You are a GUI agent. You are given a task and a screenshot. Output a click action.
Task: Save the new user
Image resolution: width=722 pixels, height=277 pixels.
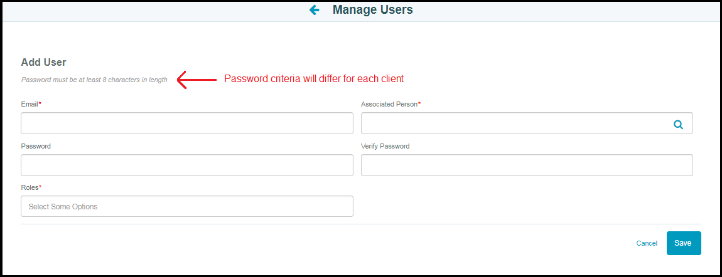(684, 243)
